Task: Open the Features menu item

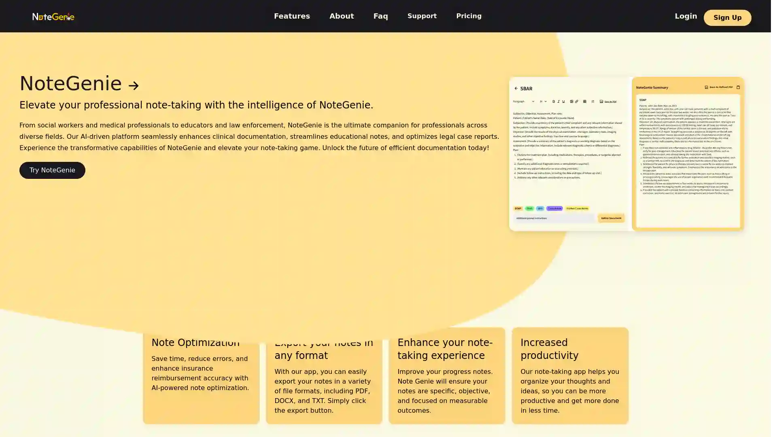Action: [292, 16]
